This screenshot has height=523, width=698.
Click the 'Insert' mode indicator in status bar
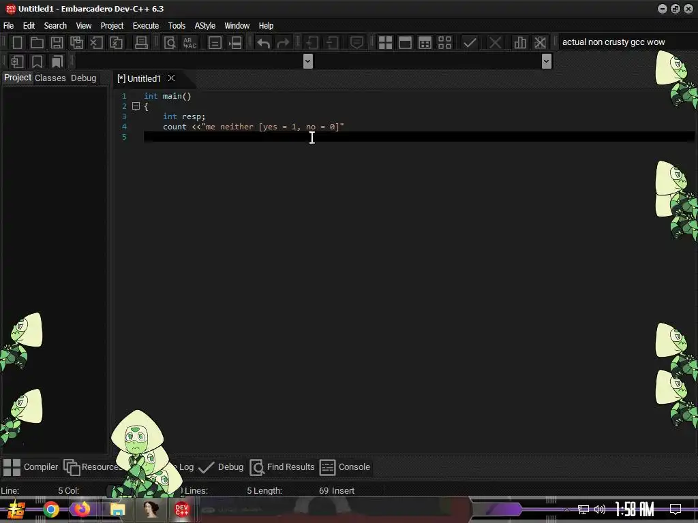(x=343, y=491)
